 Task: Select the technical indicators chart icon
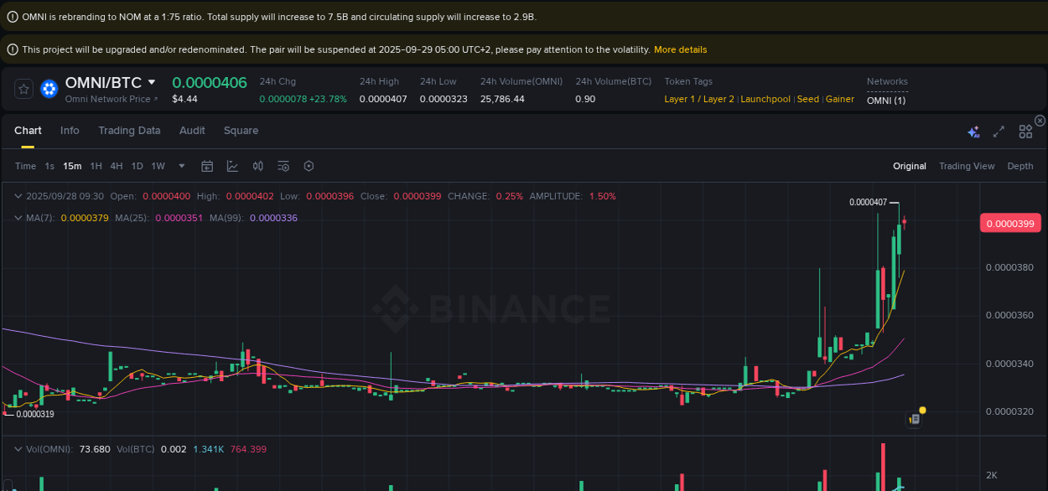[232, 166]
